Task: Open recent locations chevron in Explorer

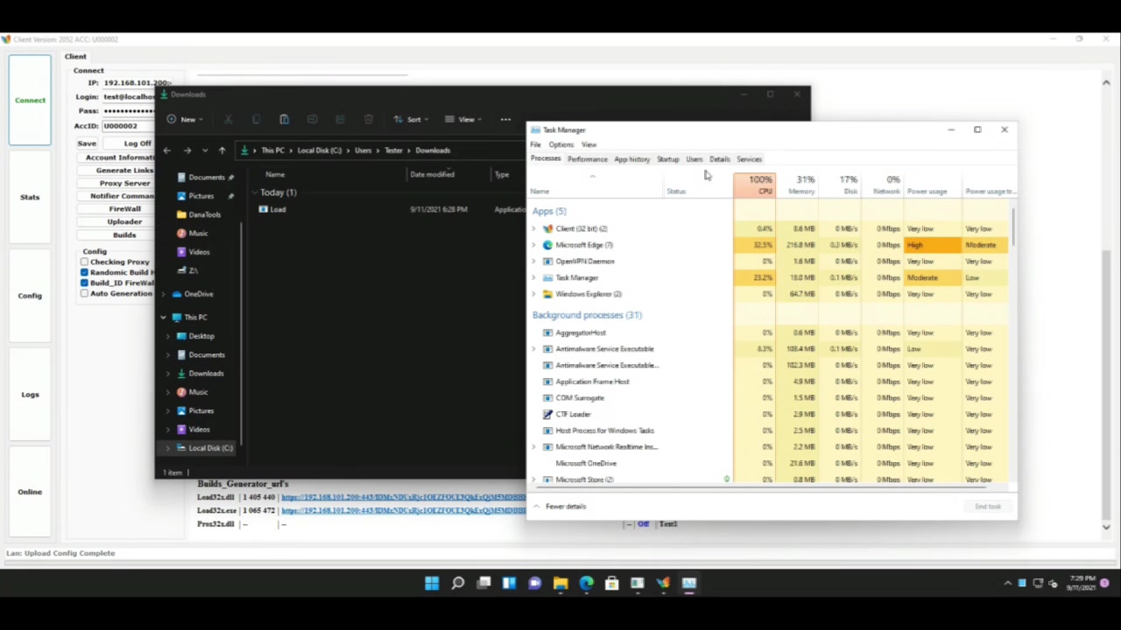Action: tap(205, 150)
